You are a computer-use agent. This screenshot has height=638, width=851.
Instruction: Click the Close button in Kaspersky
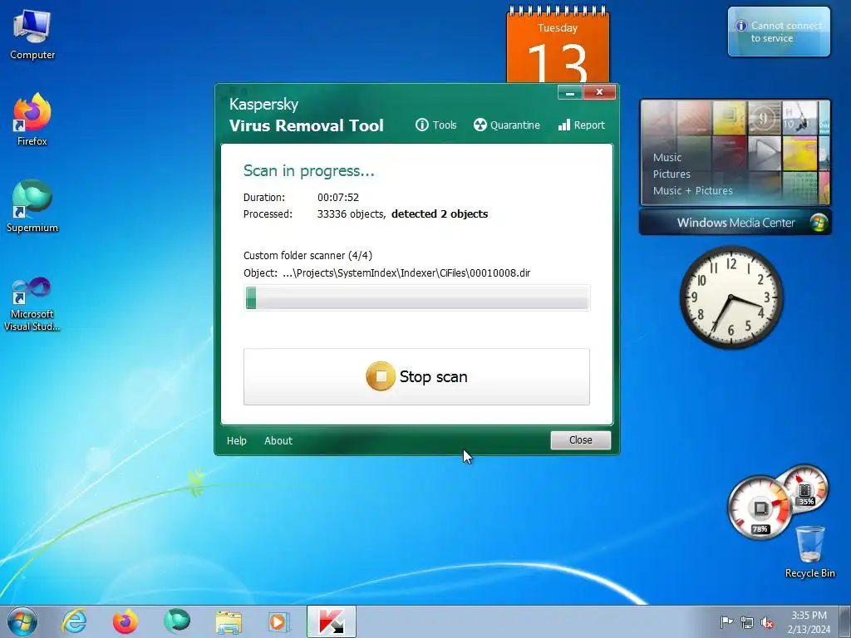pyautogui.click(x=580, y=440)
